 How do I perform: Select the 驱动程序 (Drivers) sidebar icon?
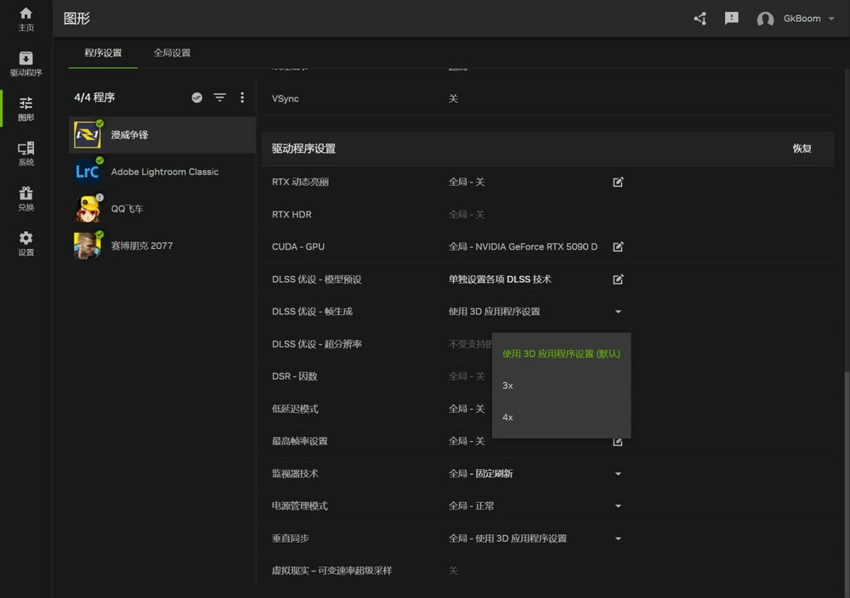[x=25, y=64]
